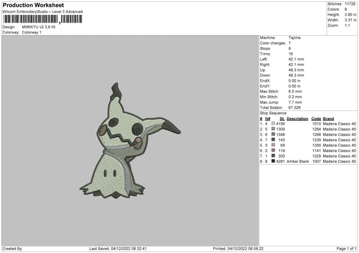Image resolution: width=359 pixels, height=253 pixels.
Task: Select the rose swatch, code 1141
Action: pyautogui.click(x=273, y=150)
